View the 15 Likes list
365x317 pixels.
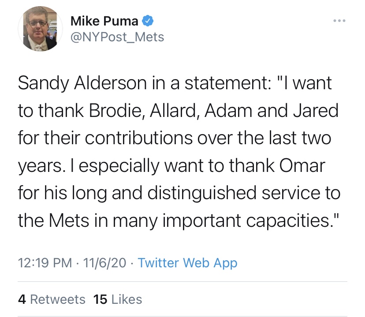[118, 299]
